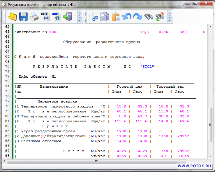Open search with the binoculars icon
Viewport: 215px width, 172px height.
[x=149, y=17]
